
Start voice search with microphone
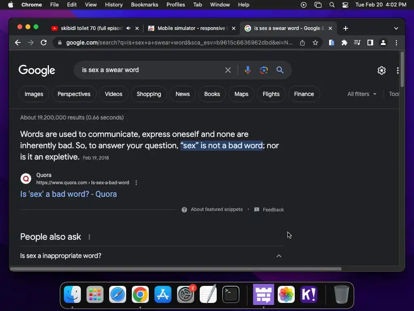pos(247,70)
